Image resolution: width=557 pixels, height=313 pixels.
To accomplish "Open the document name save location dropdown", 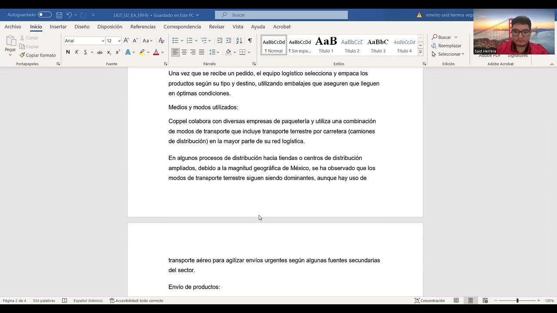I will pyautogui.click(x=197, y=15).
